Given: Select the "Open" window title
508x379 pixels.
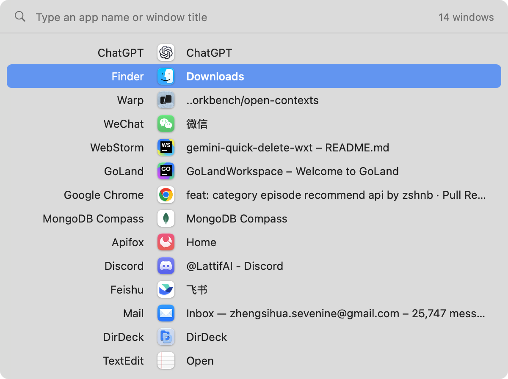Looking at the screenshot, I should [x=200, y=361].
